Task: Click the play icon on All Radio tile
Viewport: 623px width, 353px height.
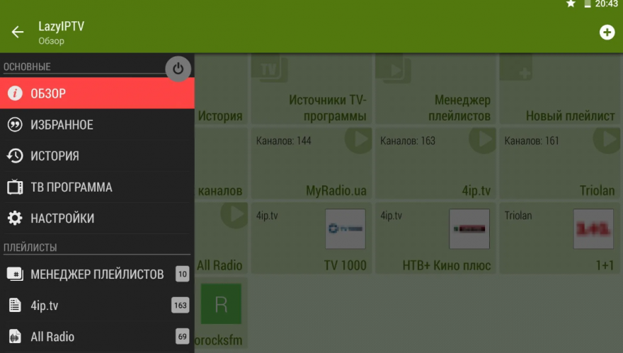Action: 234,215
